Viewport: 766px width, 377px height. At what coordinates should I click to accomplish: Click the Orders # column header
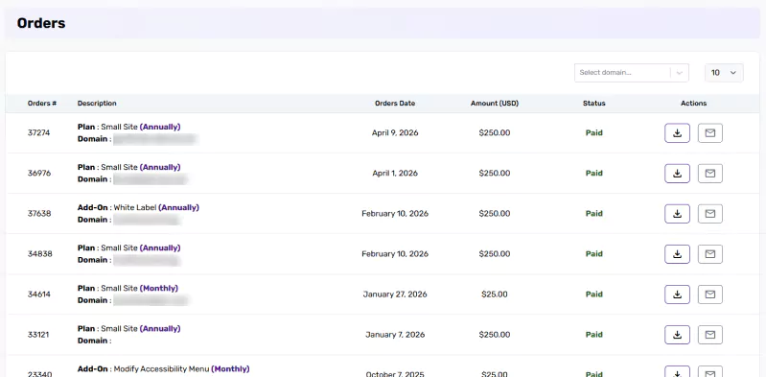pyautogui.click(x=42, y=104)
